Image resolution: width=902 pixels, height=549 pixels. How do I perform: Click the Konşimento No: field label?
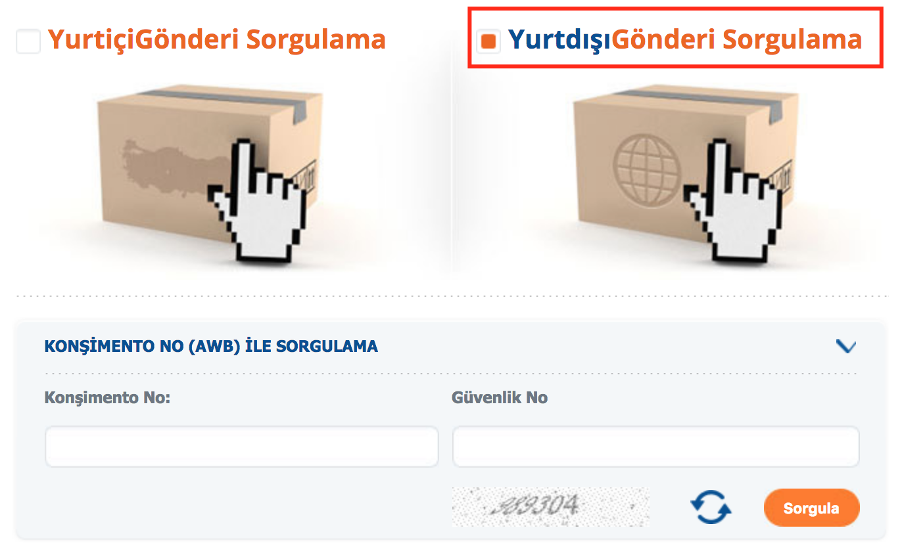click(x=107, y=397)
